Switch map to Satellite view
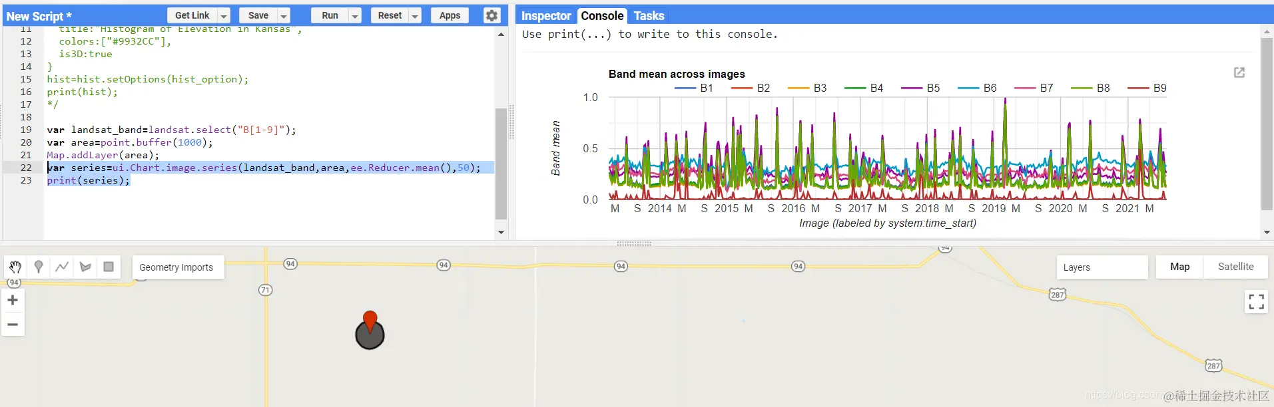This screenshot has width=1274, height=407. [1235, 267]
